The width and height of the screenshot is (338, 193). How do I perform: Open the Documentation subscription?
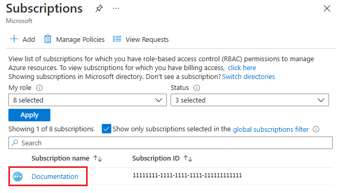(x=55, y=176)
